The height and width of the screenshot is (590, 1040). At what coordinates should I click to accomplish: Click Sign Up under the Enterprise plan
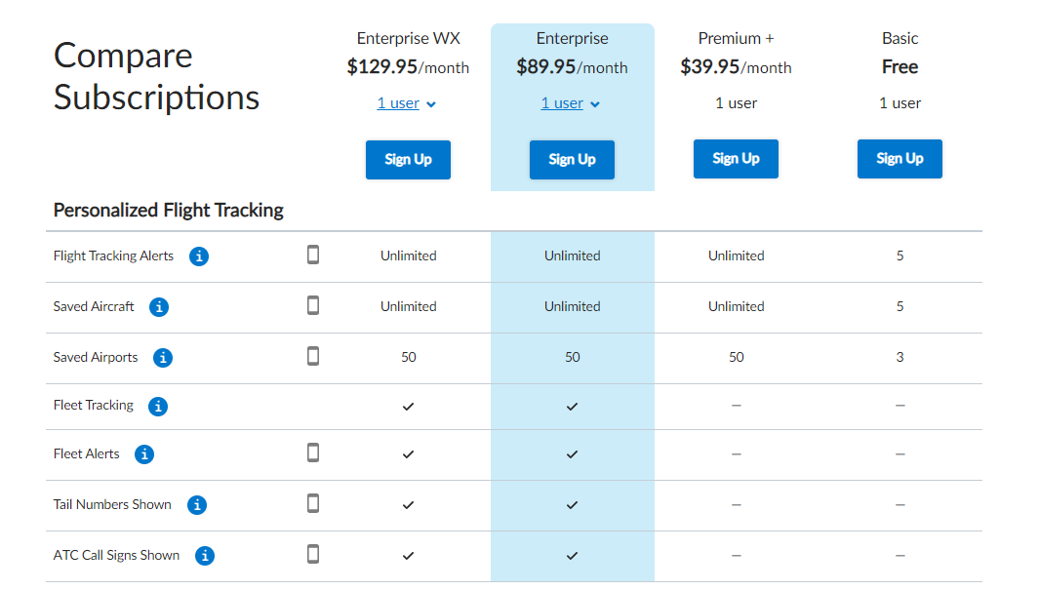pyautogui.click(x=572, y=159)
